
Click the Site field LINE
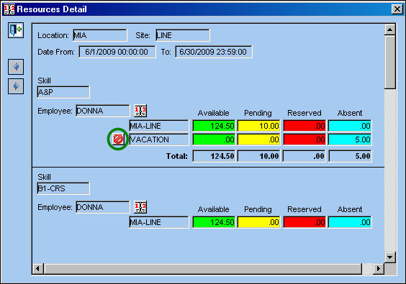click(x=183, y=35)
